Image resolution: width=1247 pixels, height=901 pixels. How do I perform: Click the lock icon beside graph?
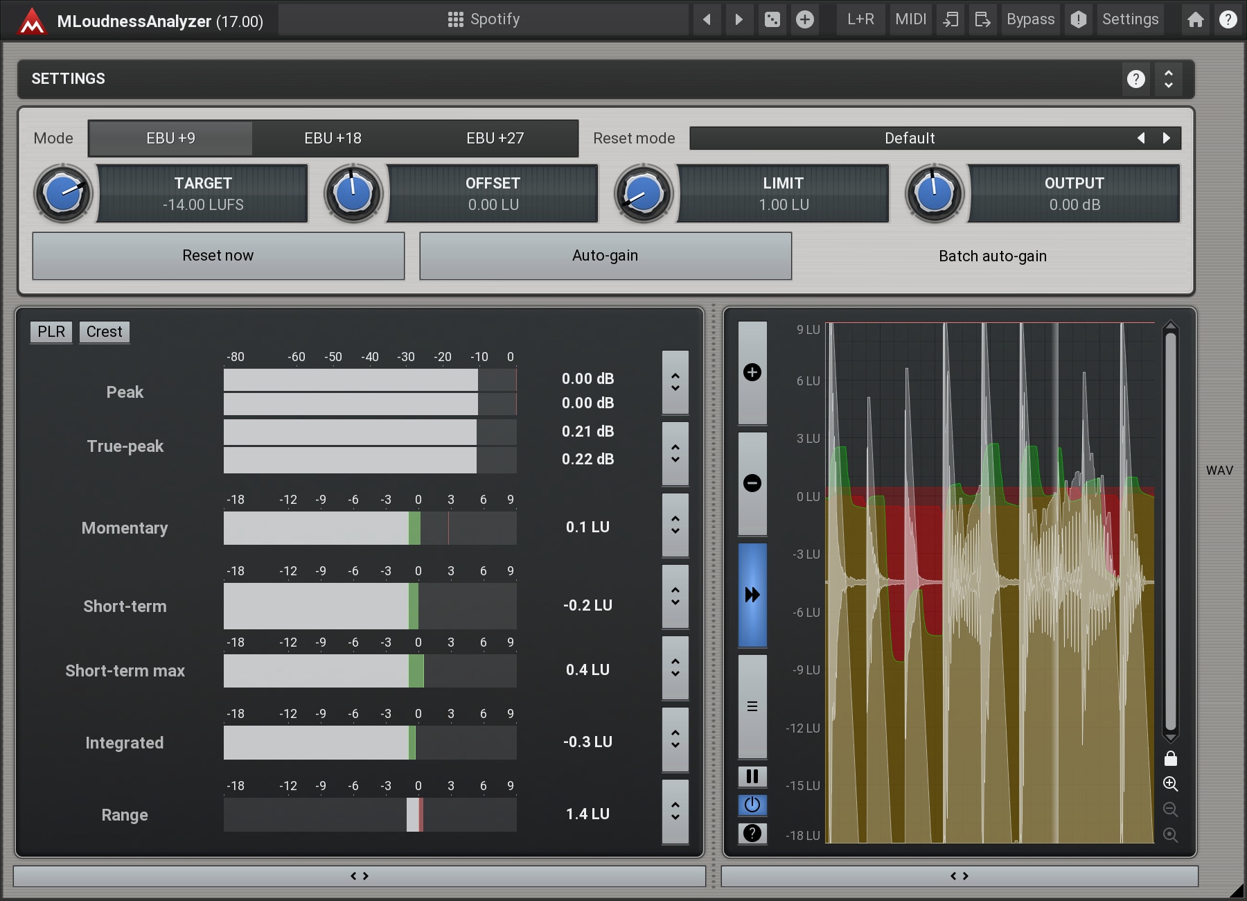(1170, 758)
